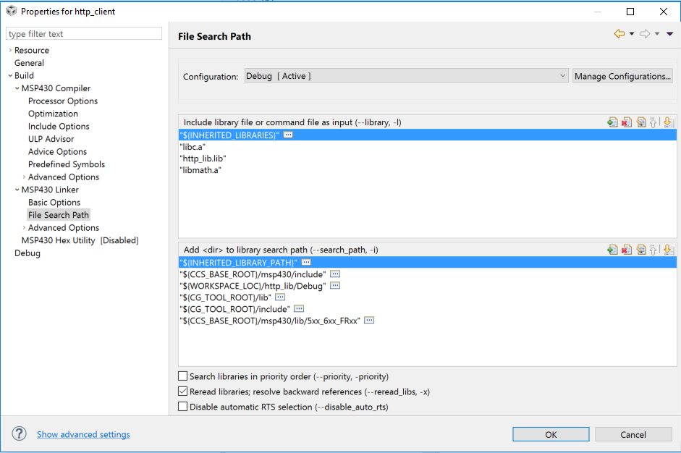This screenshot has width=681, height=453.
Task: Add a directory to the library search path list
Action: pos(612,250)
